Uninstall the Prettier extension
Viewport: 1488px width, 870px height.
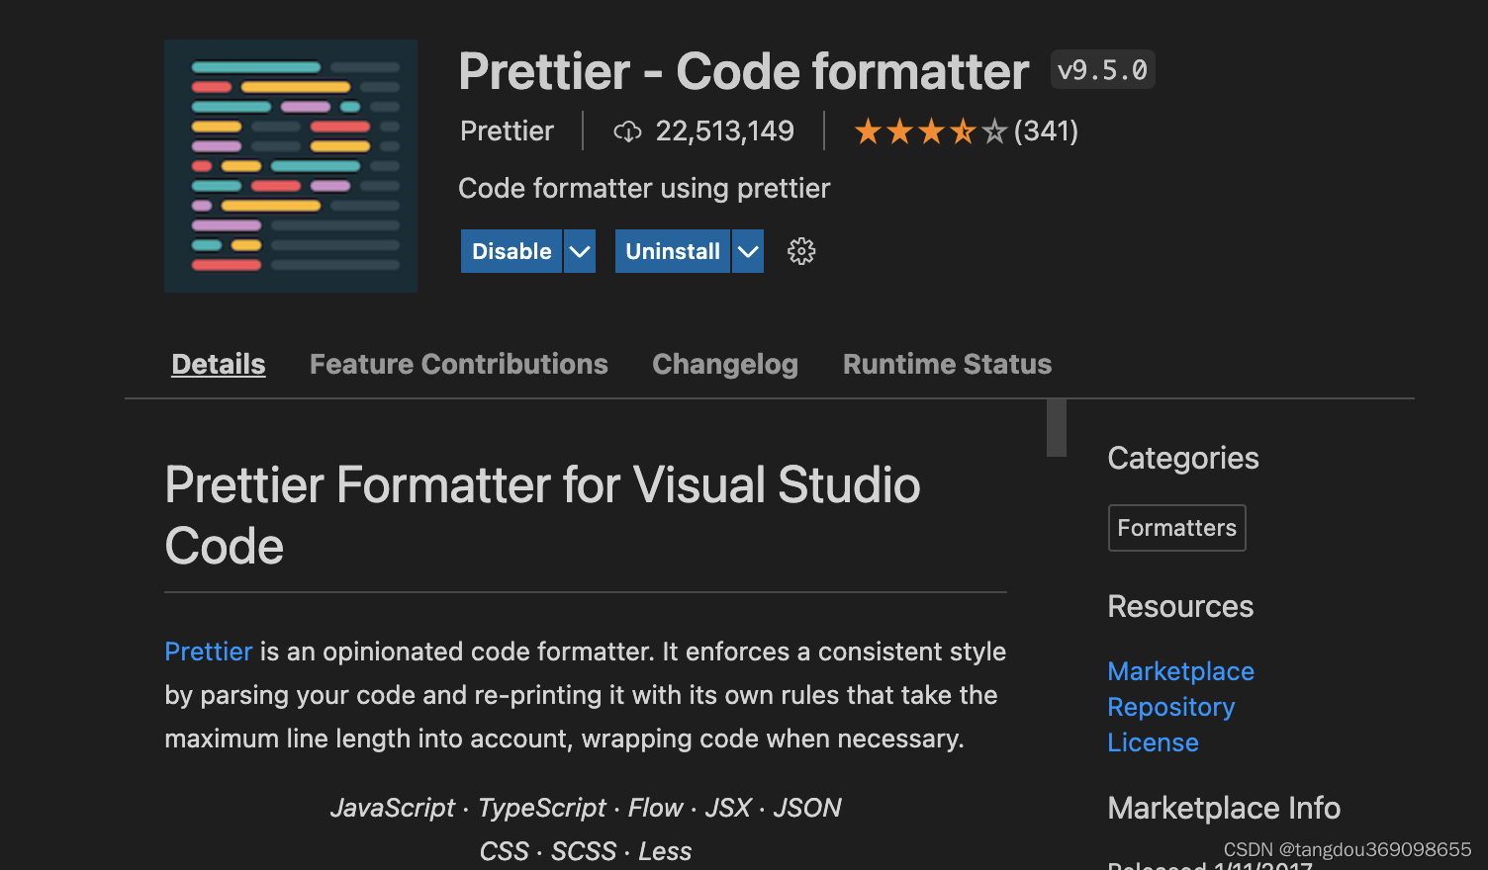coord(672,251)
